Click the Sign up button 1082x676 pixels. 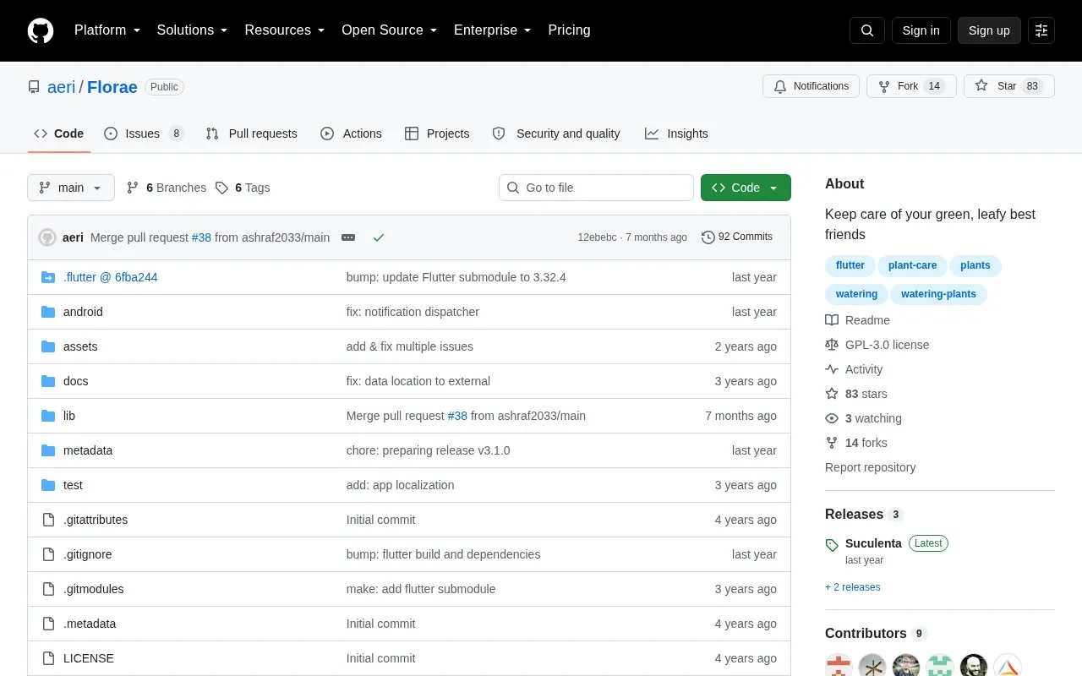click(989, 30)
